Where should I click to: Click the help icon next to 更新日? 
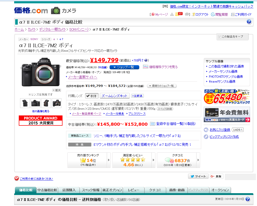click(248, 199)
